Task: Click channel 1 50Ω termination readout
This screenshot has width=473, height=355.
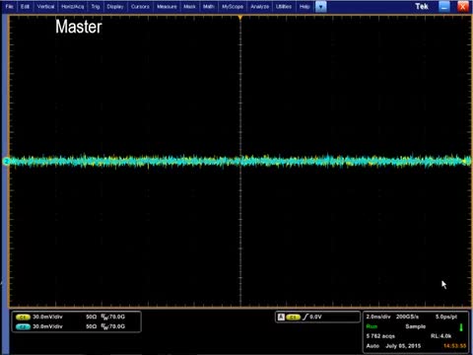Action: [92, 317]
